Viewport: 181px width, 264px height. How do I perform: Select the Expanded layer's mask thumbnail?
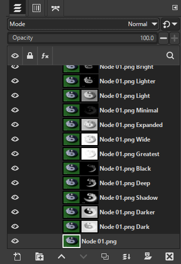pos(89,124)
